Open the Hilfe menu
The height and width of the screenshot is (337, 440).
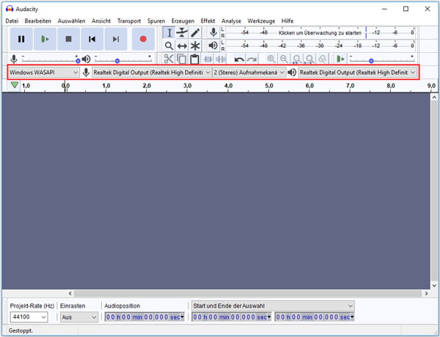click(287, 21)
